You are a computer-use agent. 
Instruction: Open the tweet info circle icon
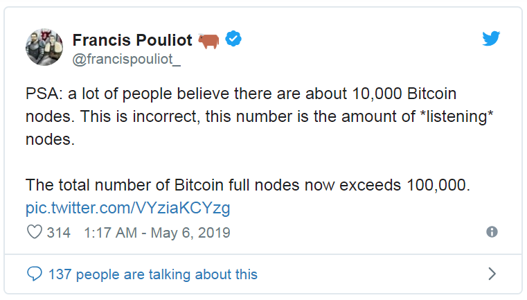(492, 232)
